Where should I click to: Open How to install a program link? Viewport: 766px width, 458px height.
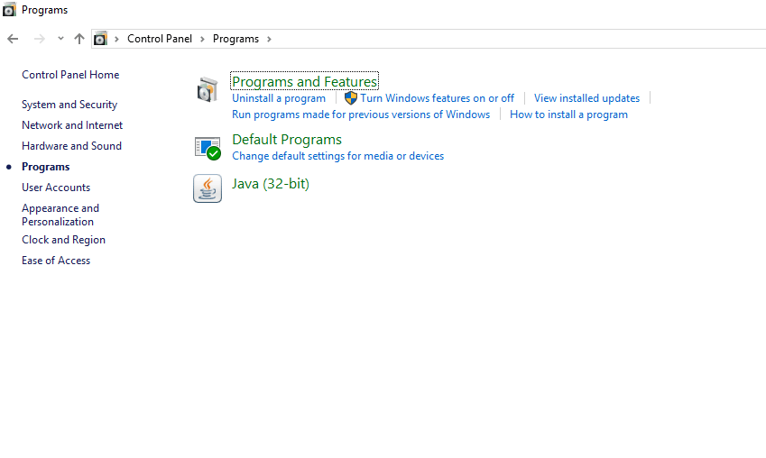point(568,114)
